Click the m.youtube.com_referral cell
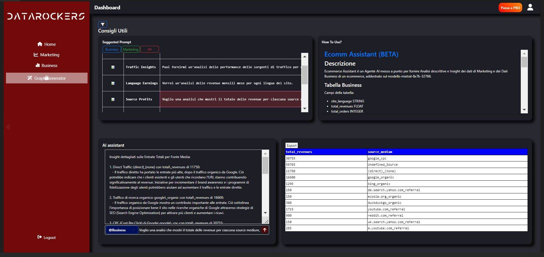This screenshot has width=544, height=257. click(447, 228)
